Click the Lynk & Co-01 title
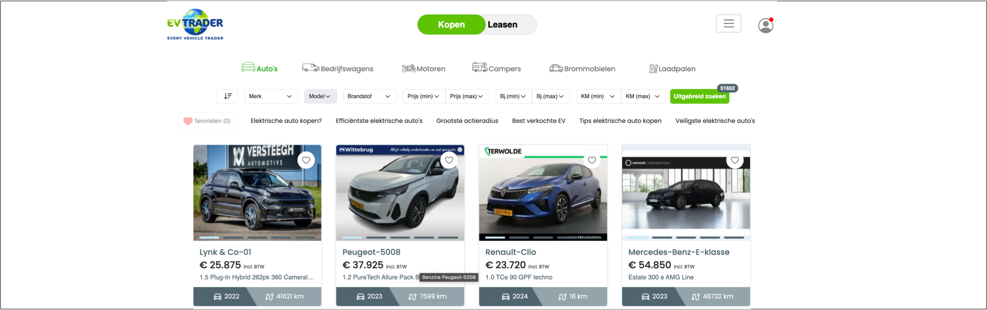Screen dimensions: 987x310 pyautogui.click(x=225, y=252)
